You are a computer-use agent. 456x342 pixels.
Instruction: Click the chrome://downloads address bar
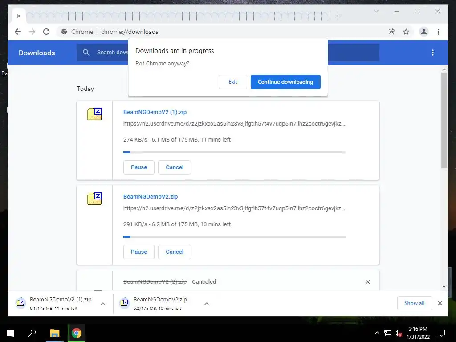coord(130,32)
